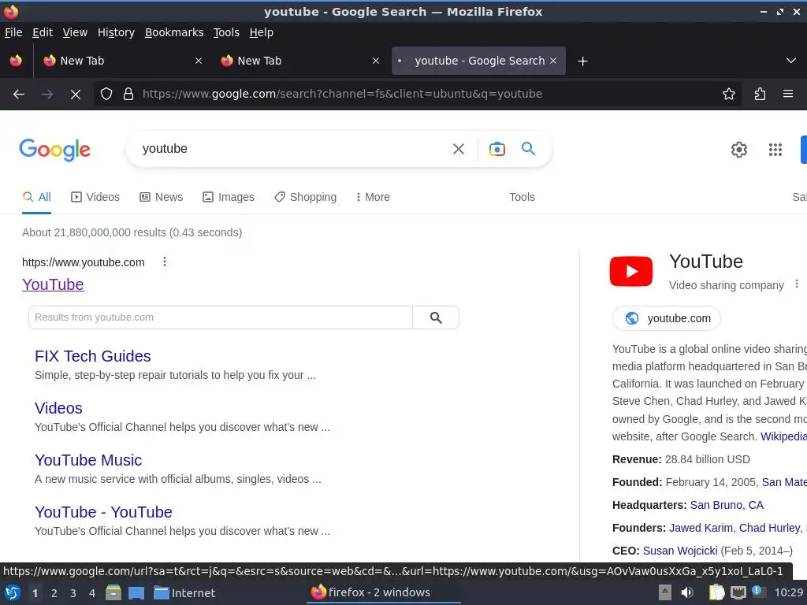Open the Videos sitelink
The width and height of the screenshot is (807, 605).
58,408
